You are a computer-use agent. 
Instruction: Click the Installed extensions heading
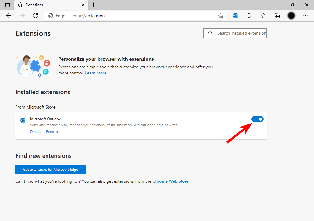[x=43, y=92]
